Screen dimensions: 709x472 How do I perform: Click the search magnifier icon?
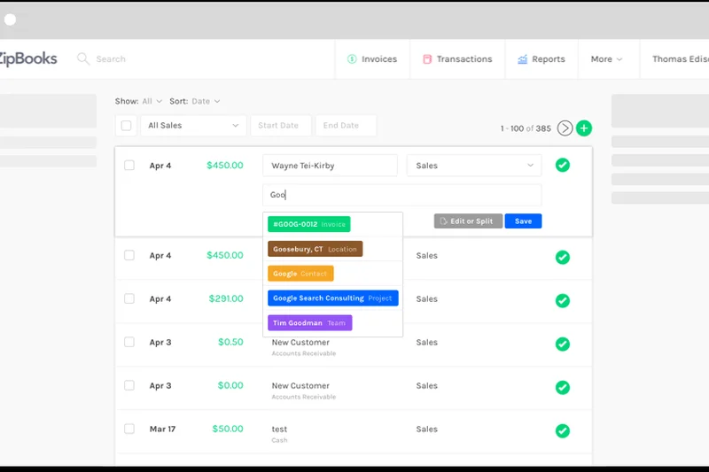(83, 59)
